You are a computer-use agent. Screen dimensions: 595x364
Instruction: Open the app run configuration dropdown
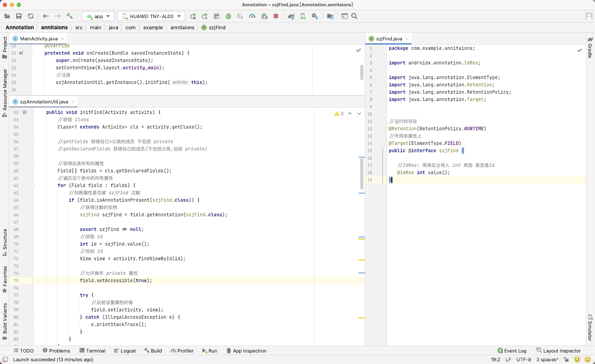pos(98,16)
